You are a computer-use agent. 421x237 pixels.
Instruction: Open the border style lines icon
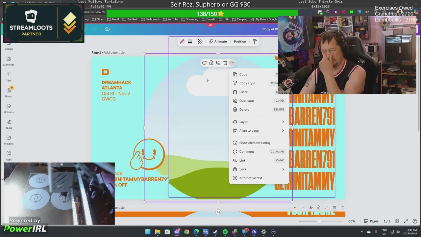(190, 41)
